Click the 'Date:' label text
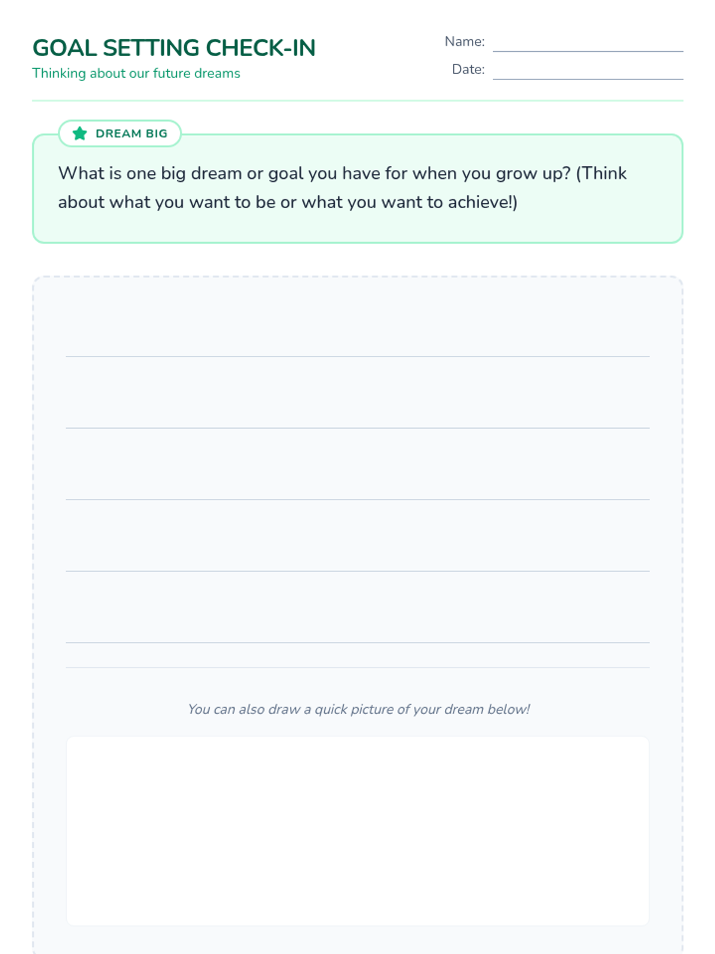 click(x=468, y=69)
